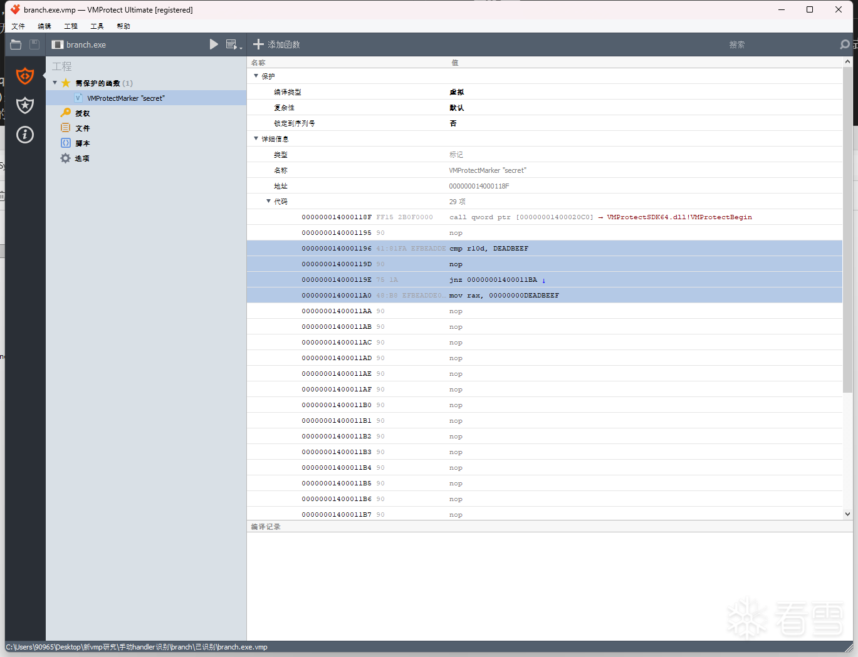Image resolution: width=858 pixels, height=657 pixels.
Task: Select the cmp r10d, DEADBEEF instruction row
Action: pos(545,248)
